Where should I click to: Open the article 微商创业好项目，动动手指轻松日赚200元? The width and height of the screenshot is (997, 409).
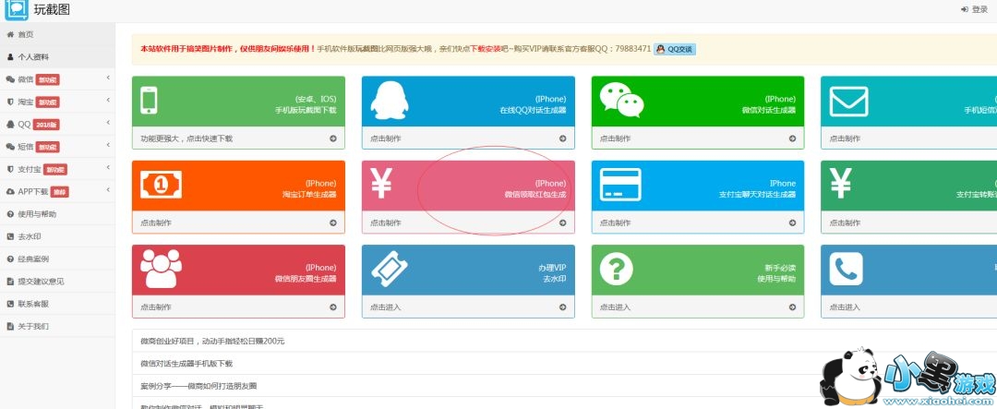212,341
